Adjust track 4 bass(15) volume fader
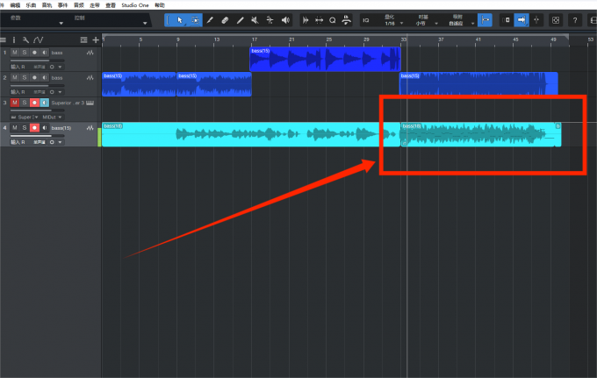 pos(37,136)
